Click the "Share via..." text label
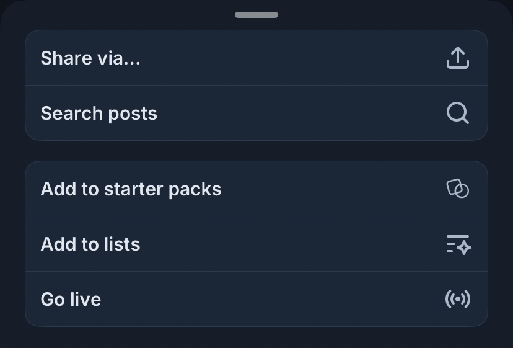Image resolution: width=513 pixels, height=348 pixels. 90,58
